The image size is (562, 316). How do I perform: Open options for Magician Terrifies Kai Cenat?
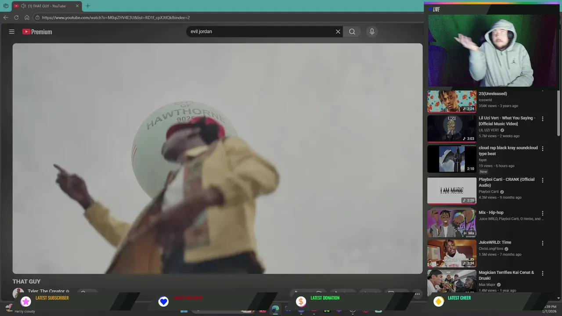pyautogui.click(x=543, y=273)
